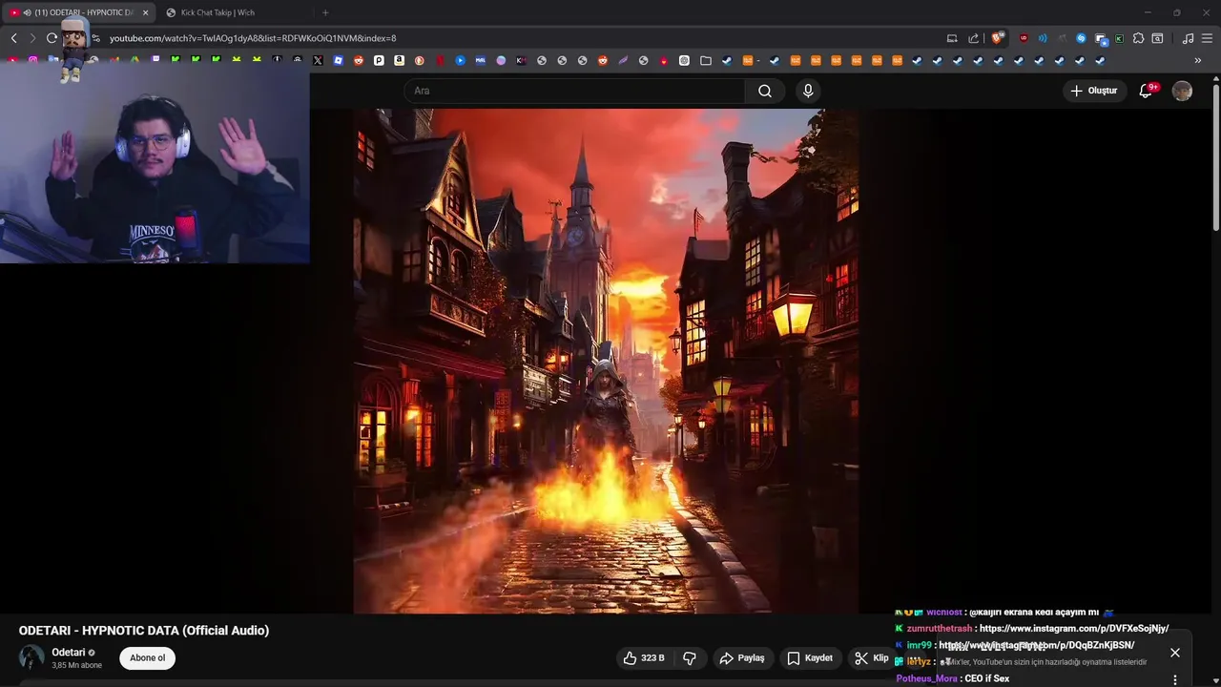The height and width of the screenshot is (687, 1221).
Task: Open the extensions puzzle-piece menu
Action: (x=1138, y=38)
